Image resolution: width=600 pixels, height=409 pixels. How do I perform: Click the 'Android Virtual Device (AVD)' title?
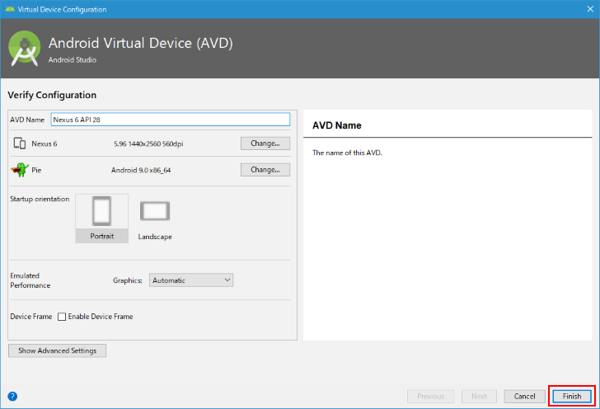coord(140,43)
